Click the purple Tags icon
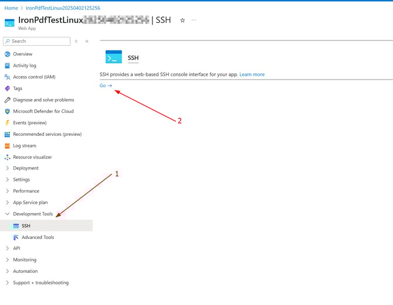This screenshot has width=393, height=305. tap(7, 88)
